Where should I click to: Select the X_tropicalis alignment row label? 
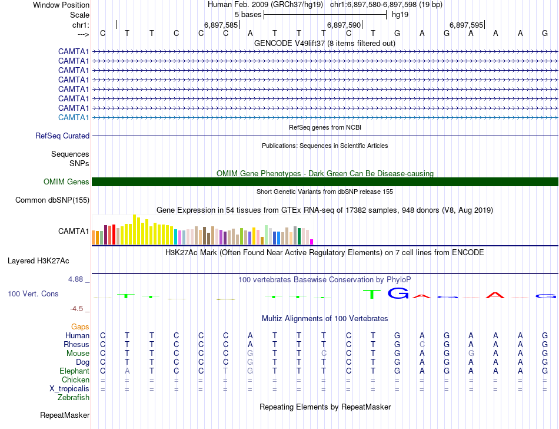pyautogui.click(x=69, y=389)
